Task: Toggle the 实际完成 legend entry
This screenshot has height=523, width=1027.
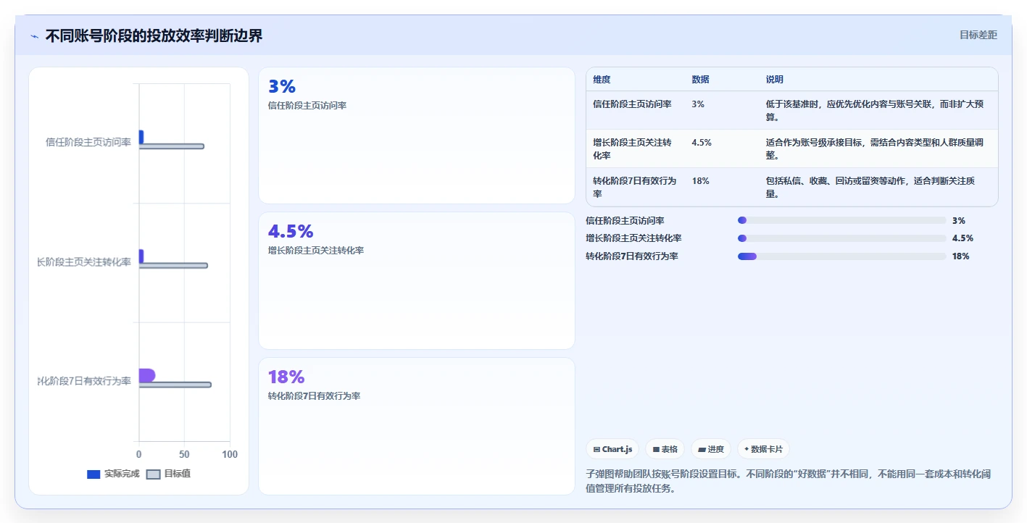Action: tap(113, 474)
